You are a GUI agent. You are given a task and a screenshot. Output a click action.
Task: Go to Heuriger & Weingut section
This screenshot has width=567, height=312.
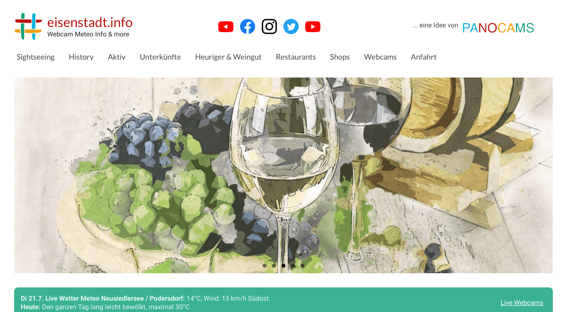tap(228, 57)
